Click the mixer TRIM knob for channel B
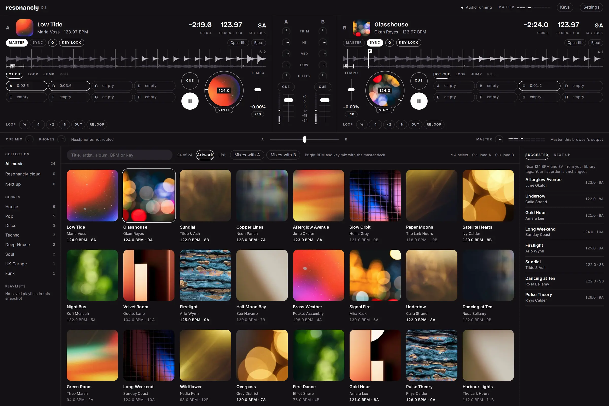 click(323, 31)
